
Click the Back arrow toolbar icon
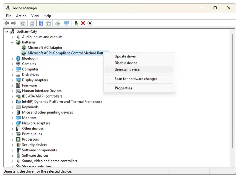pos(7,23)
